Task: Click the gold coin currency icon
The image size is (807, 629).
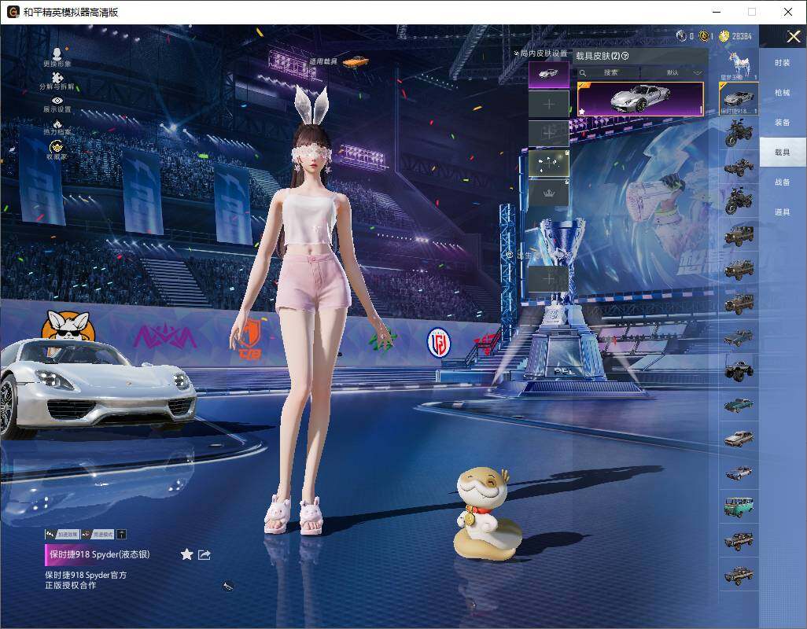Action: click(x=724, y=36)
